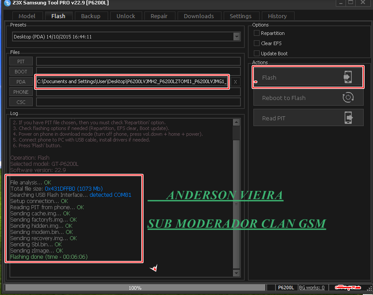Click 'Sending modem.bin... OK' log line

coord(42,232)
